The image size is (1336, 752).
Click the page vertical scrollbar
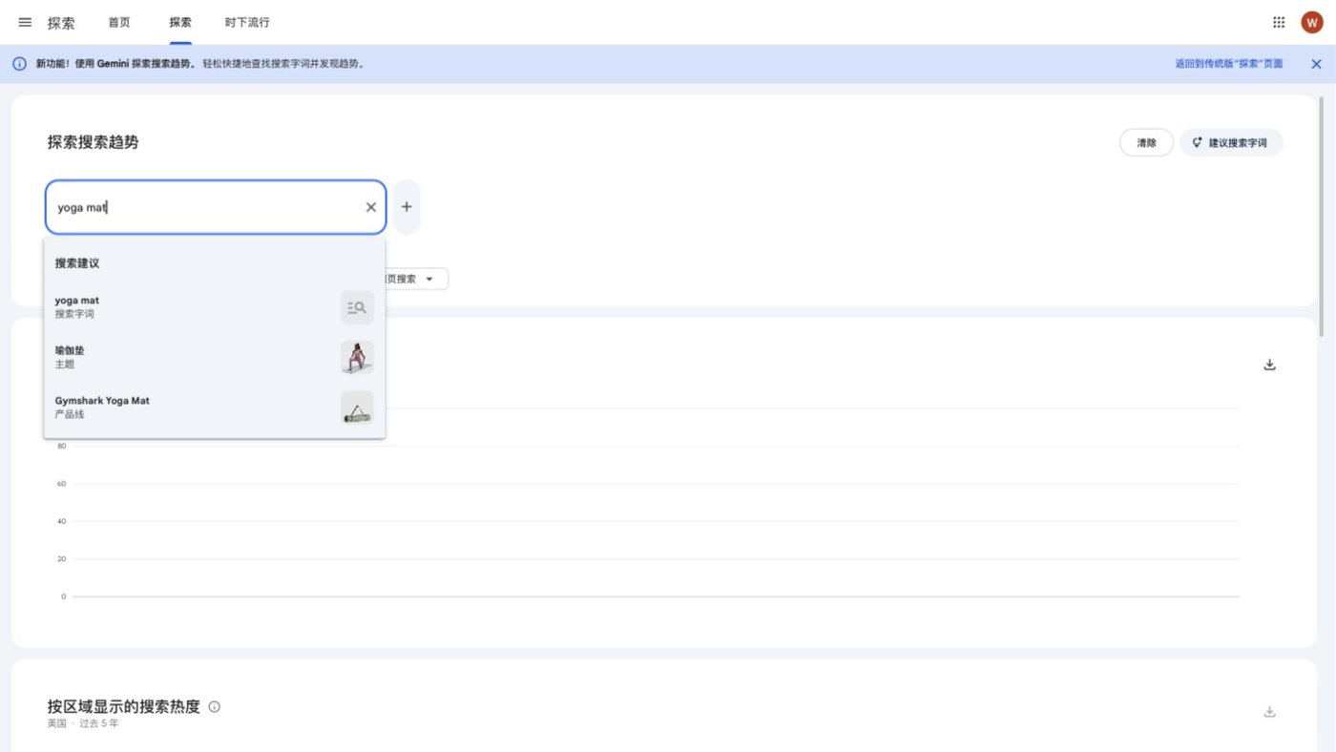click(x=1322, y=215)
